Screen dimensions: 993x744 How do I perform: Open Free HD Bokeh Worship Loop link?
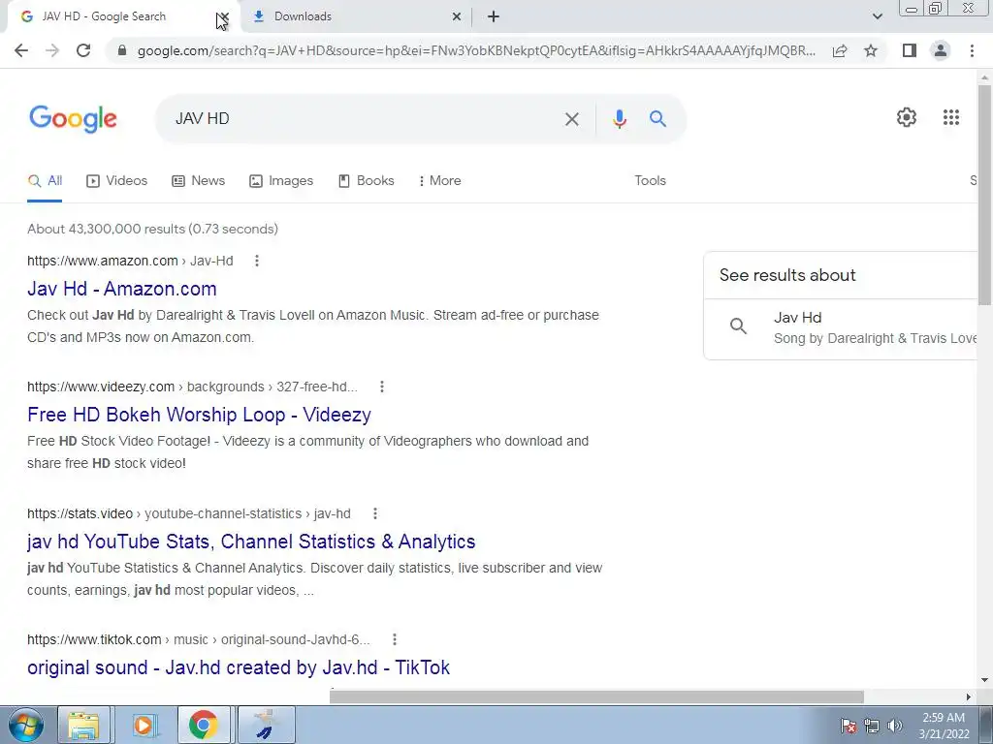coord(199,415)
